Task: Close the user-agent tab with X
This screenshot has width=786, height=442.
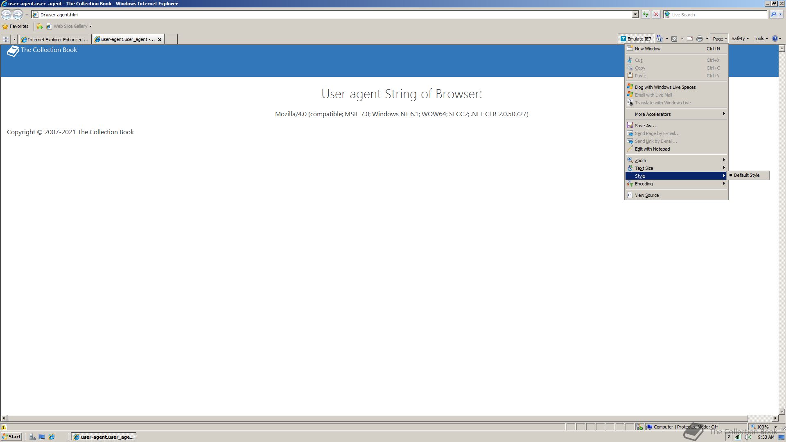Action: tap(160, 40)
